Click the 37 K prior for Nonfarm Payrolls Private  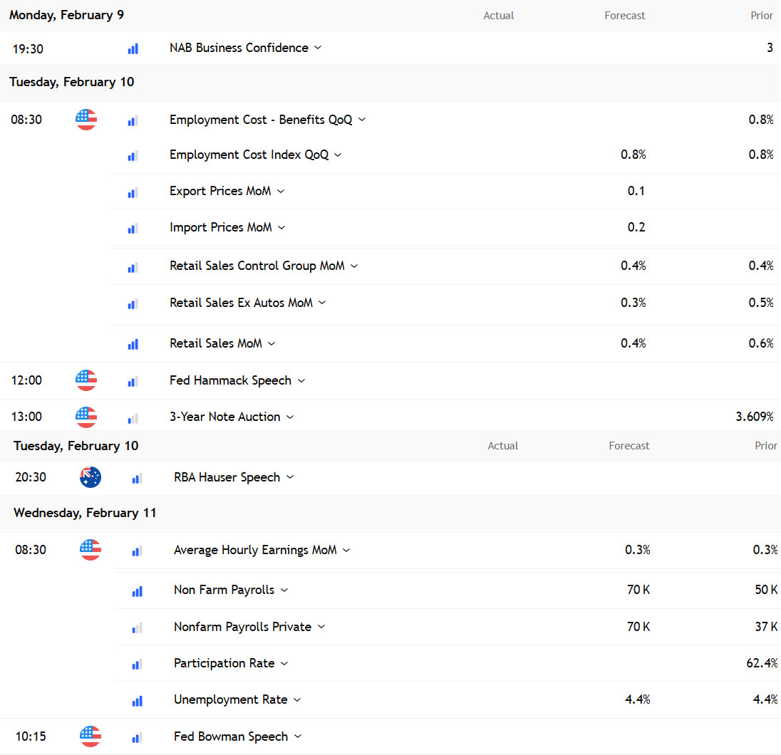tap(767, 627)
